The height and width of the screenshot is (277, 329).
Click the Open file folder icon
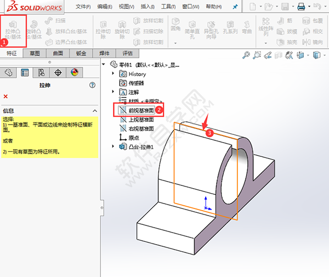point(268,7)
